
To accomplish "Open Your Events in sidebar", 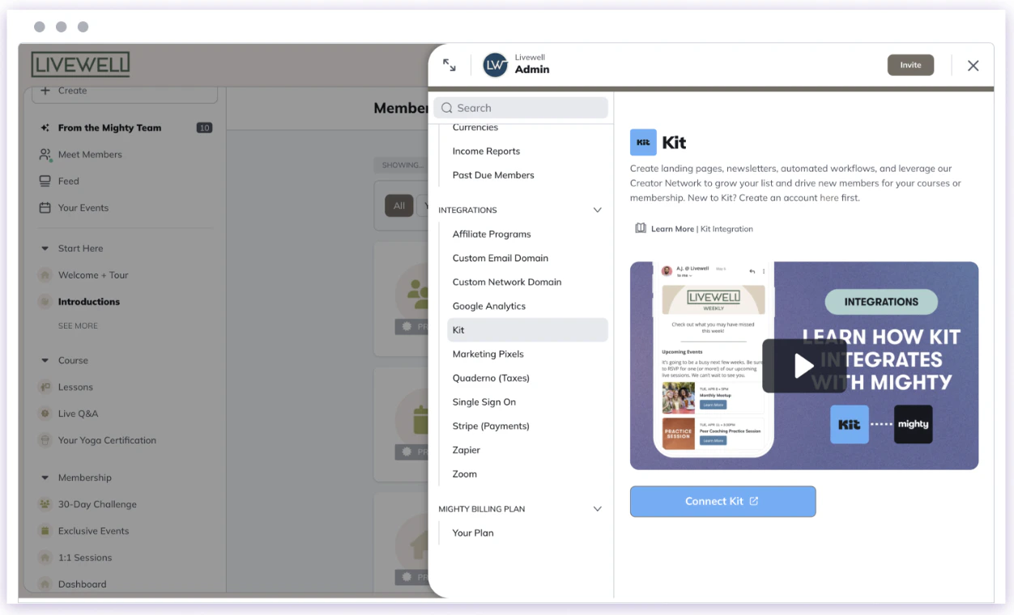I will point(83,208).
